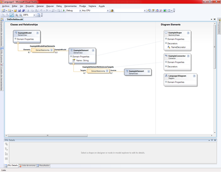Click the Open File folder icon
This screenshot has width=221, height=172.
15,11
